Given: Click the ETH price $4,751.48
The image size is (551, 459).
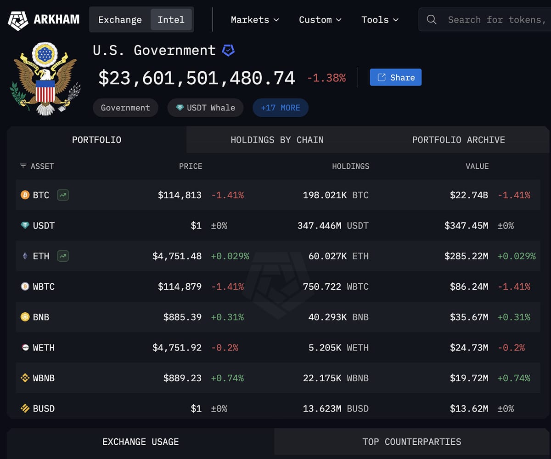Looking at the screenshot, I should [177, 256].
